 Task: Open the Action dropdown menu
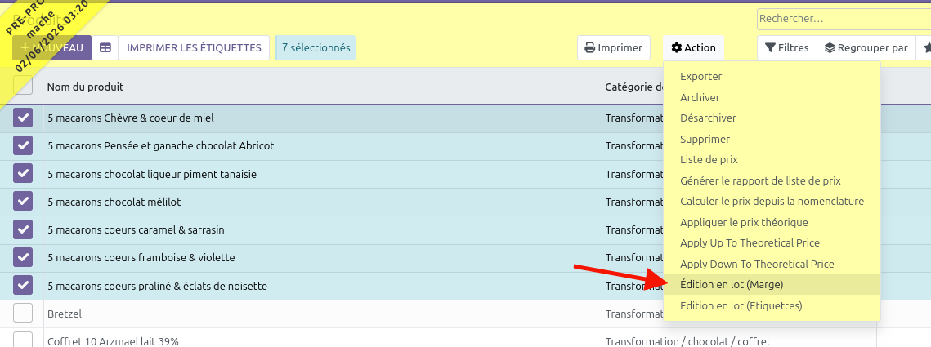(x=693, y=48)
